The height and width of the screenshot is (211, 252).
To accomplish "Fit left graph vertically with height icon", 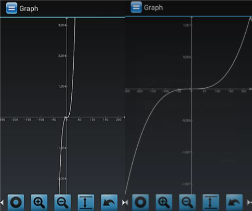I will 86,202.
